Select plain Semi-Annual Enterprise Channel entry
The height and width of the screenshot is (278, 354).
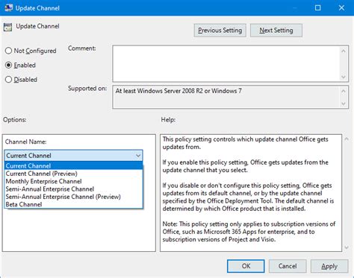[73, 189]
